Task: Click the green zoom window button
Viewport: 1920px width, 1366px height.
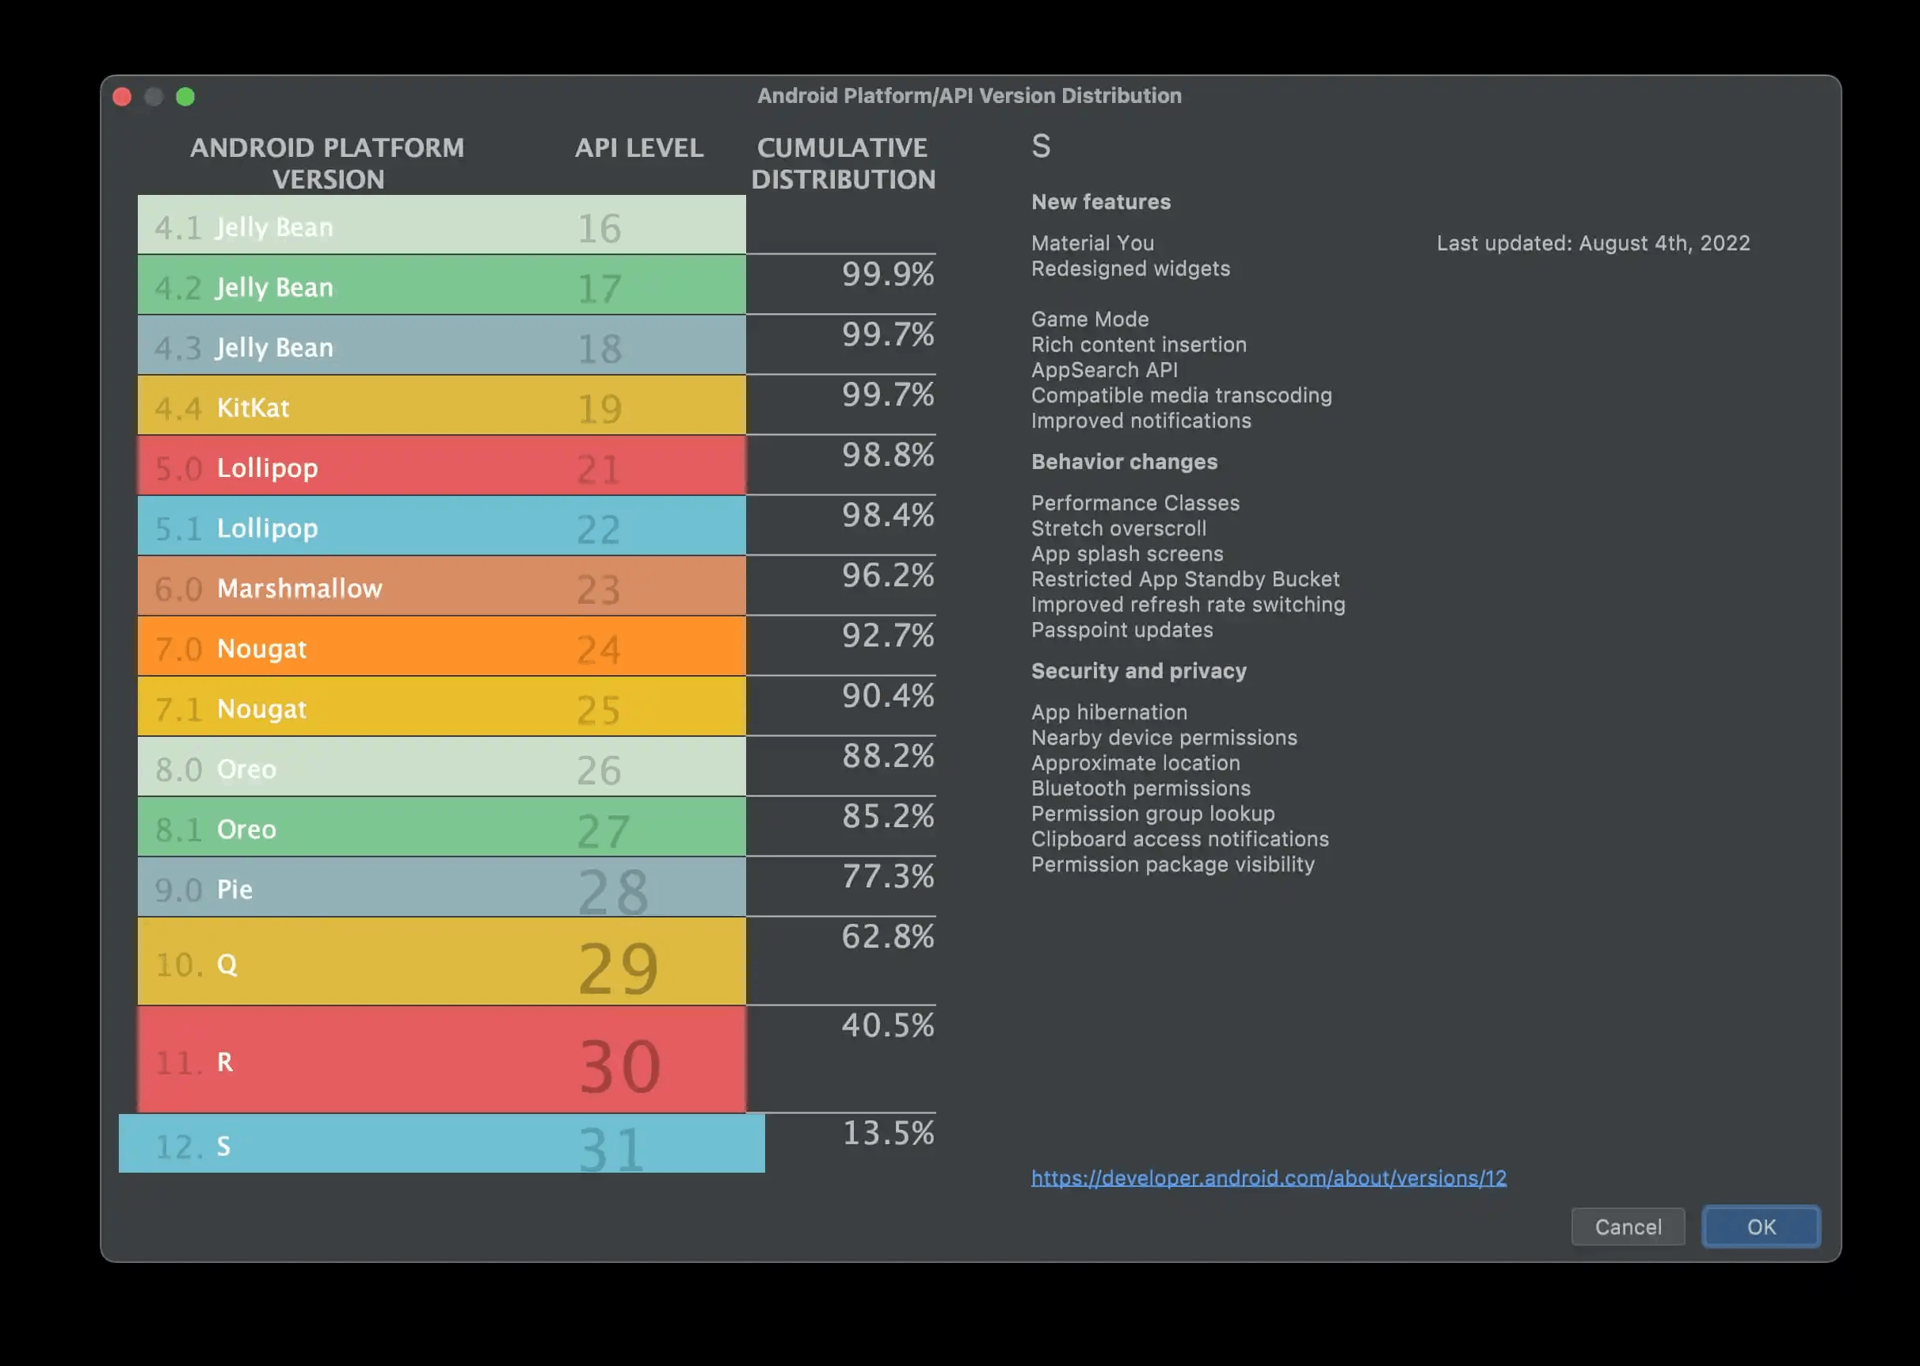Action: point(186,97)
